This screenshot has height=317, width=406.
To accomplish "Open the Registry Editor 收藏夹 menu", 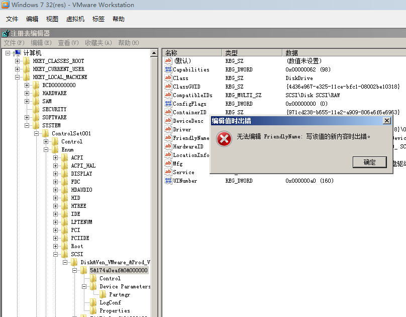I will coord(98,43).
